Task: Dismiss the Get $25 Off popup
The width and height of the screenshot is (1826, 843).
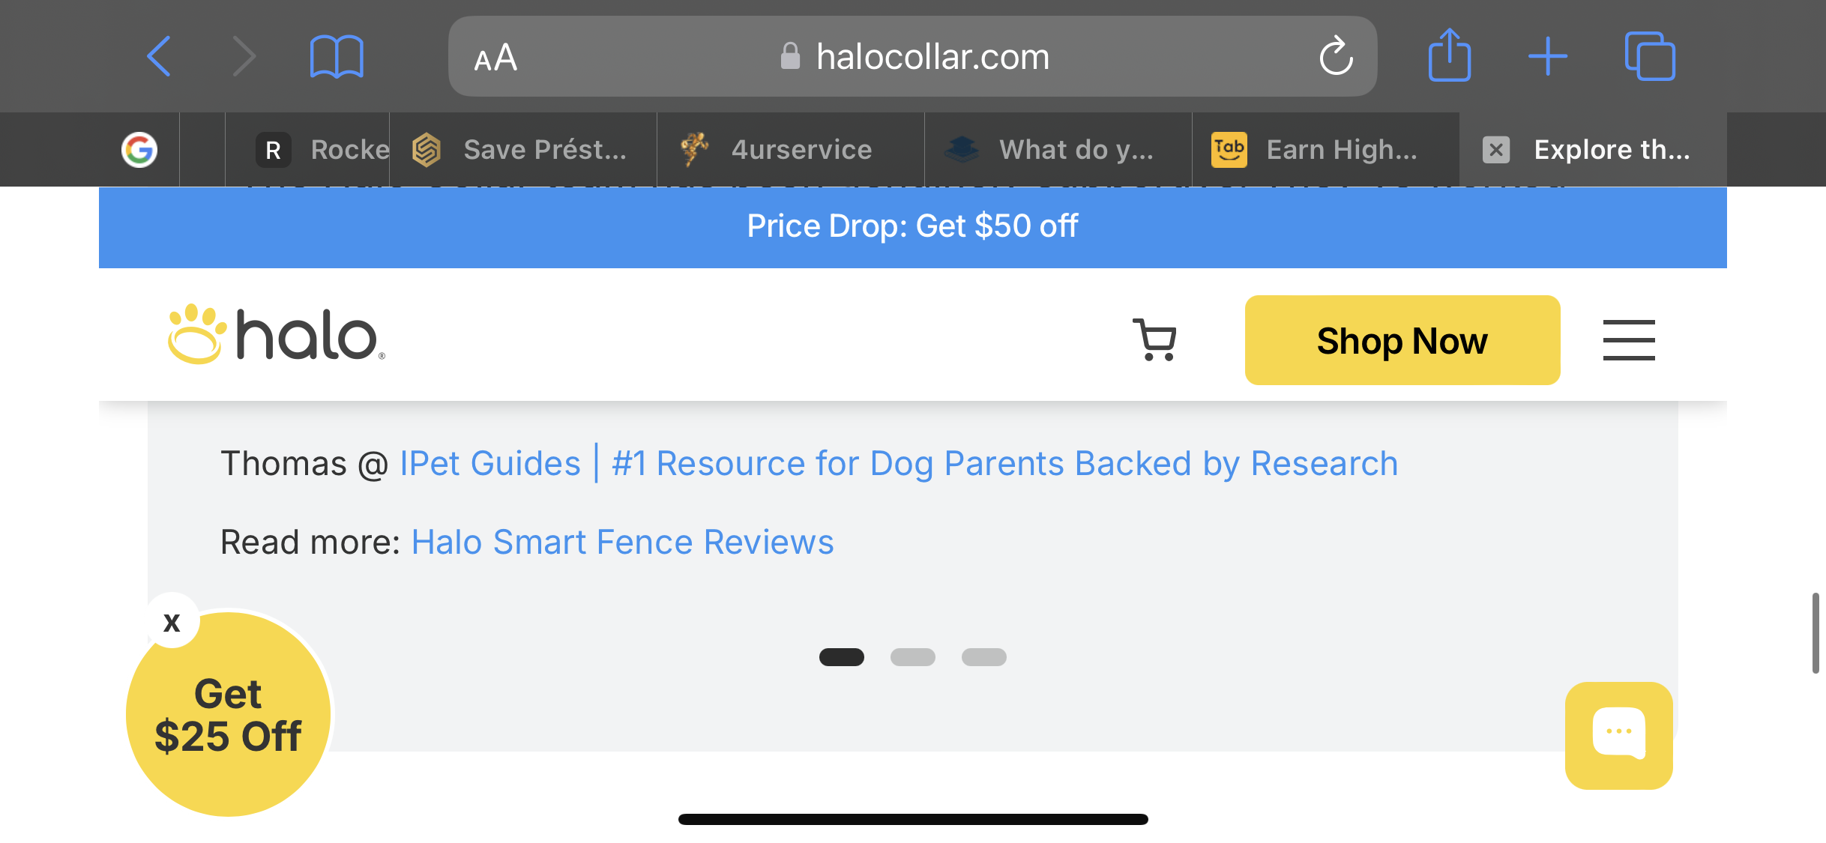Action: tap(172, 622)
